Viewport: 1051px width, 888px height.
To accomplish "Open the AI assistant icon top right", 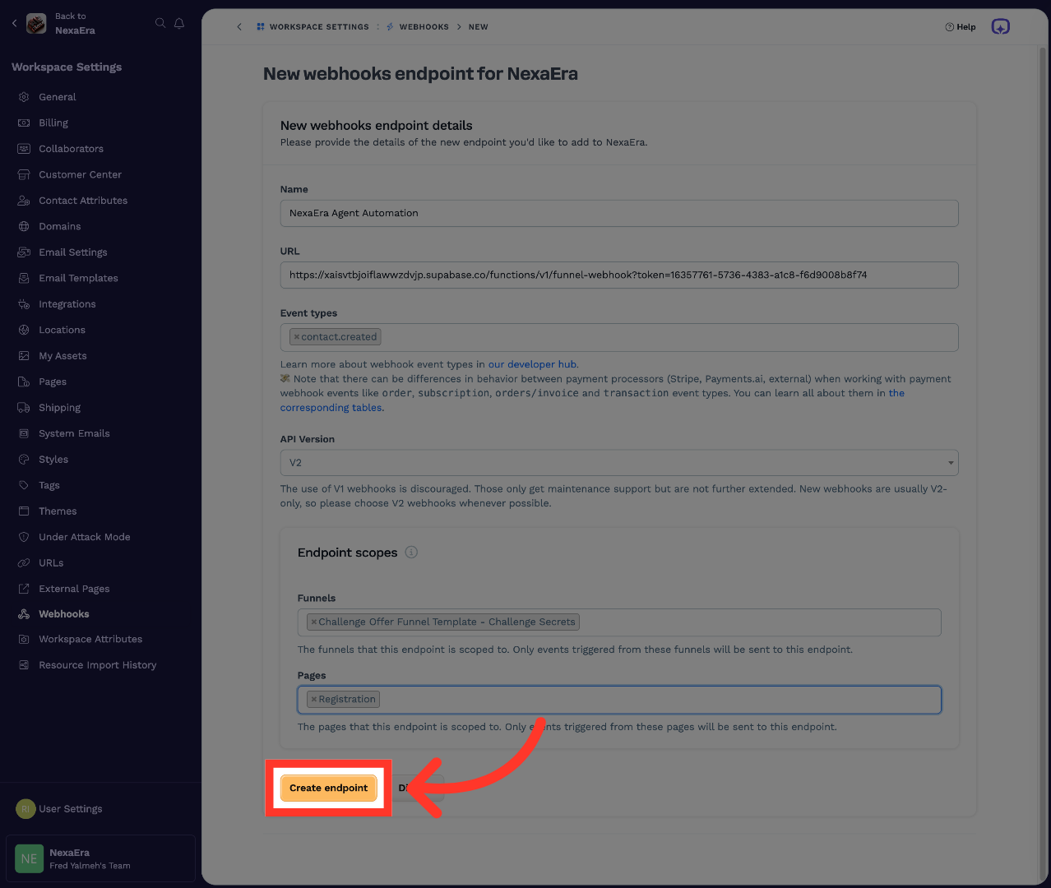I will click(1000, 27).
